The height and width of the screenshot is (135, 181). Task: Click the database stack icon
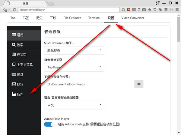click(166, 10)
